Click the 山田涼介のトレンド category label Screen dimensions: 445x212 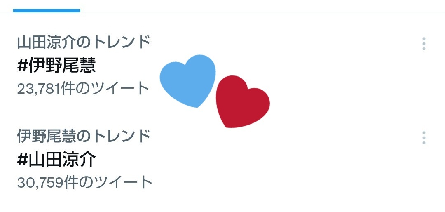83,42
